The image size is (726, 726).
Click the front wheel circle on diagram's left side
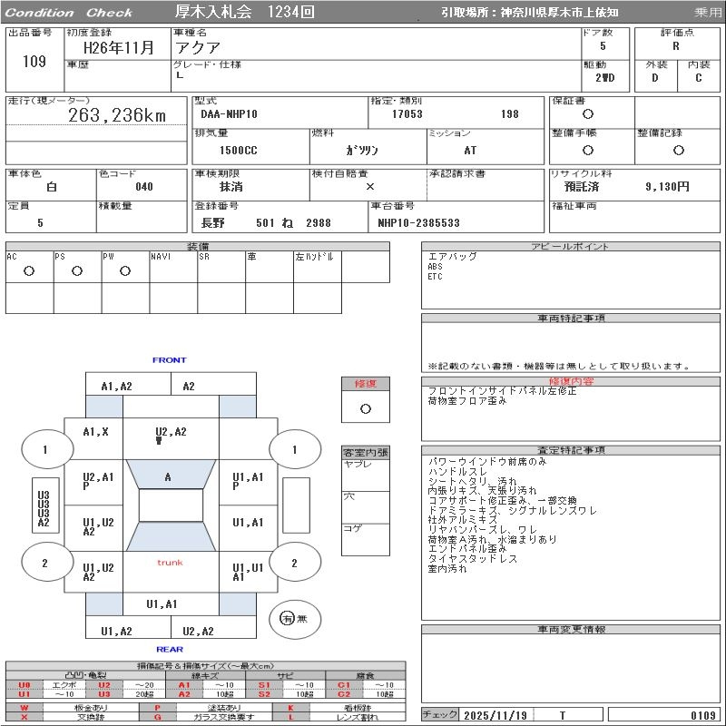[45, 449]
